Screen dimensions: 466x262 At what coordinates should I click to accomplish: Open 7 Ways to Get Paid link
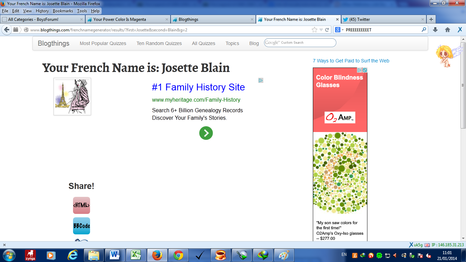pos(351,61)
